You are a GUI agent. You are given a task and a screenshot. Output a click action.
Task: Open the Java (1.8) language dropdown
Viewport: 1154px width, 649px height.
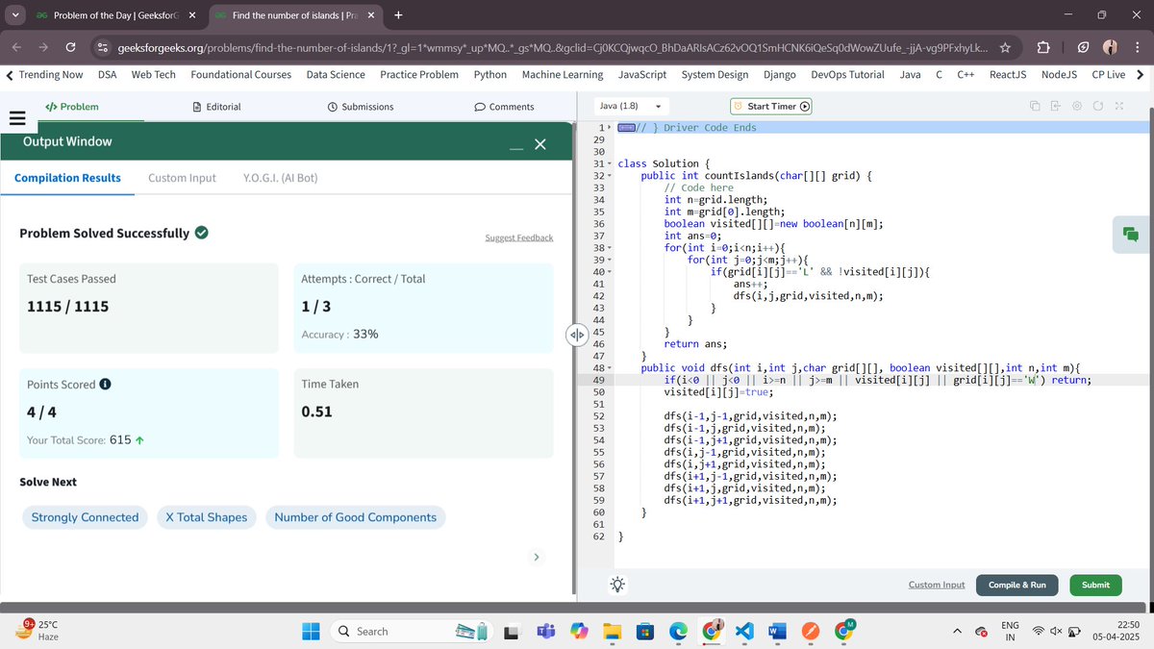pyautogui.click(x=631, y=106)
